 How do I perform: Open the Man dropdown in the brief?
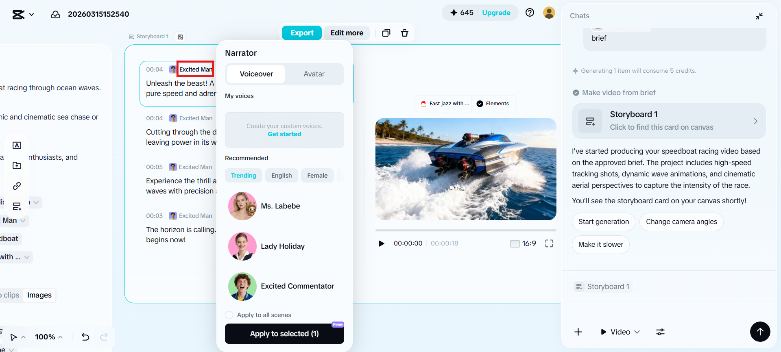pos(14,221)
